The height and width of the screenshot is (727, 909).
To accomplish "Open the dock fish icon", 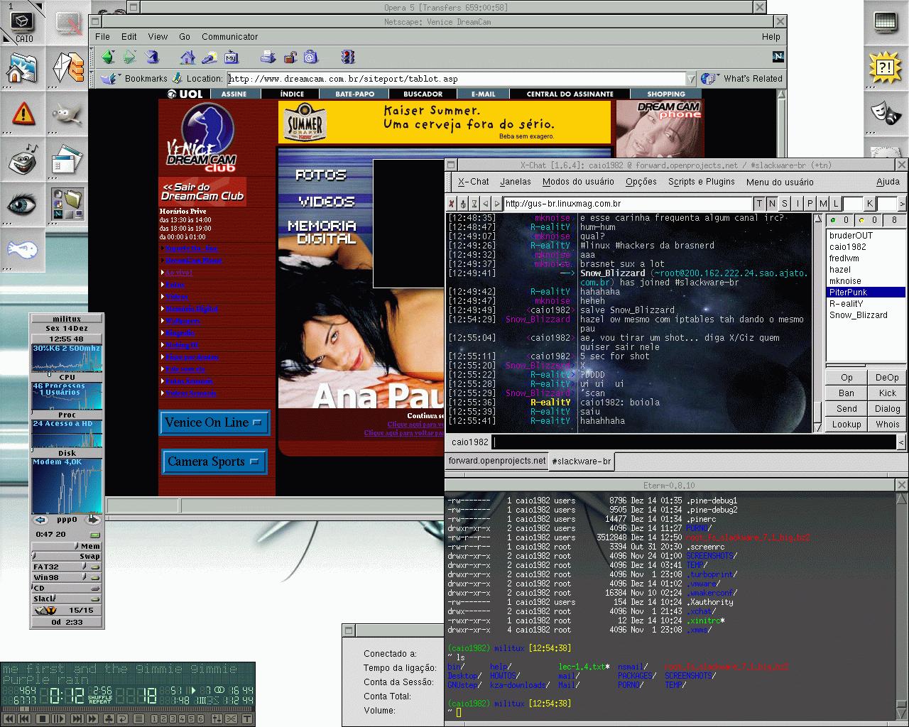I will [x=23, y=249].
